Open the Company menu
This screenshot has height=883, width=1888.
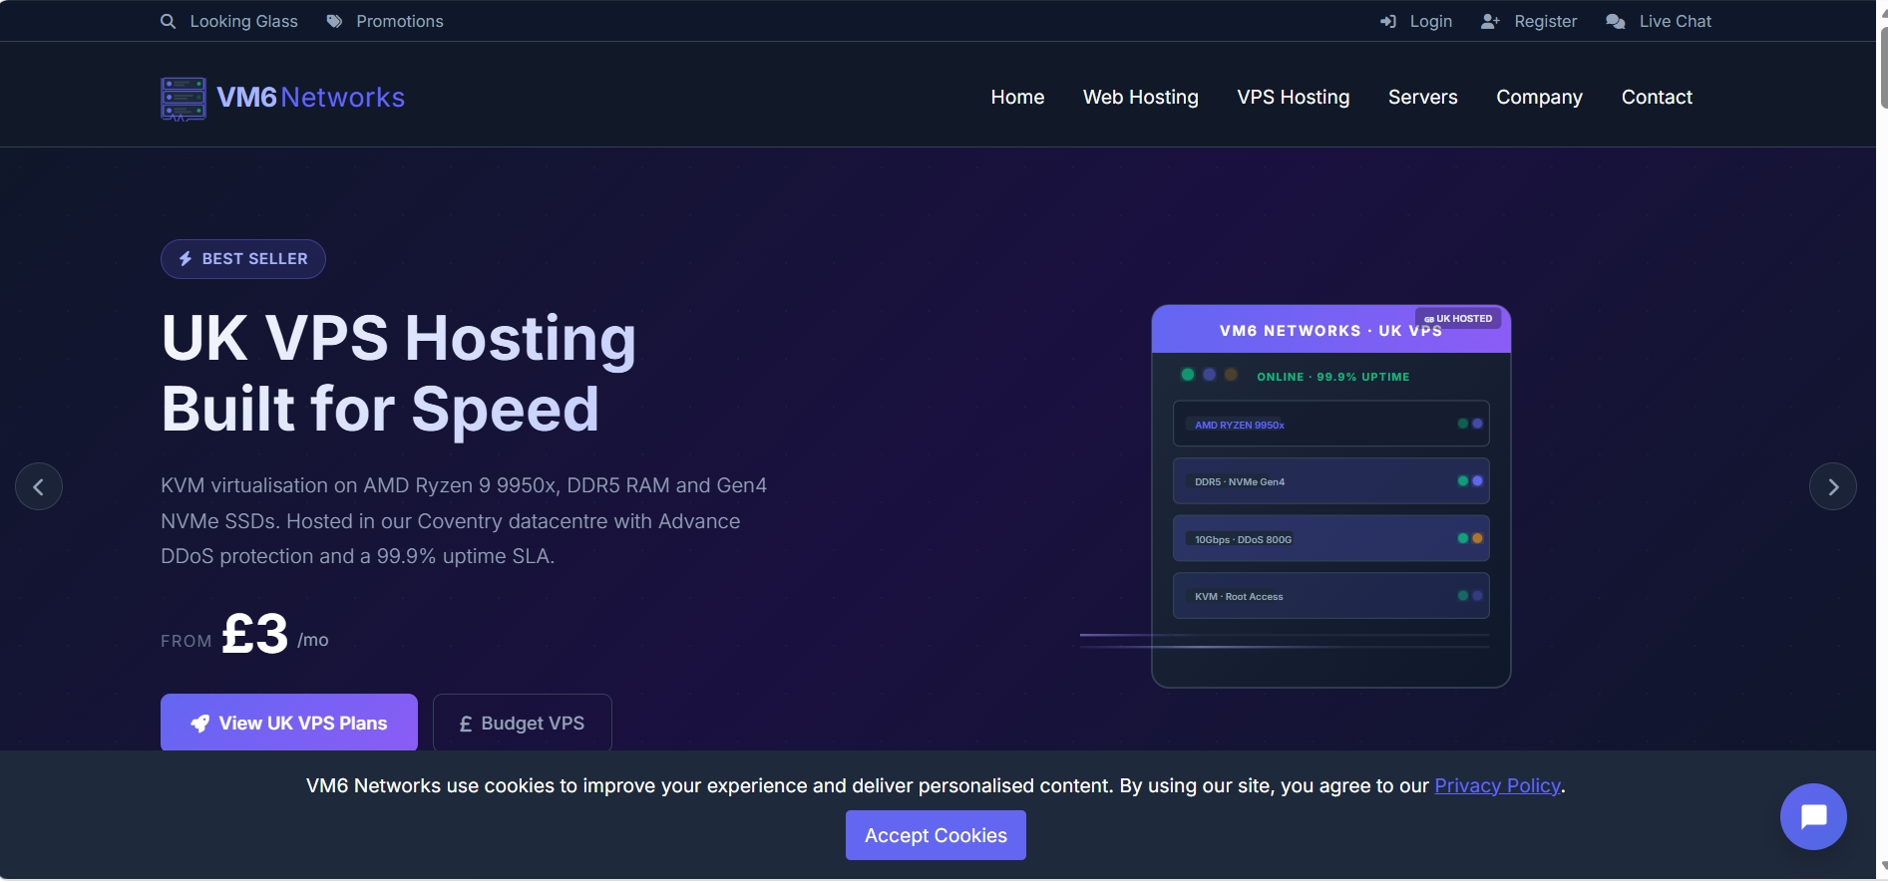1540,97
